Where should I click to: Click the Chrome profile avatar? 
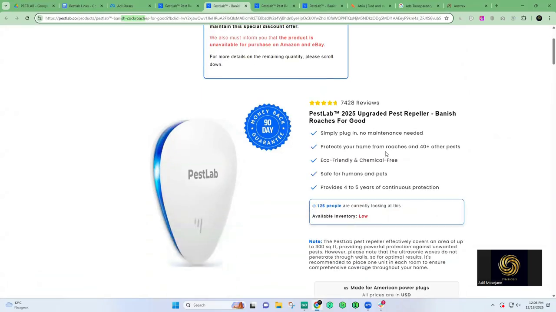pos(539,18)
